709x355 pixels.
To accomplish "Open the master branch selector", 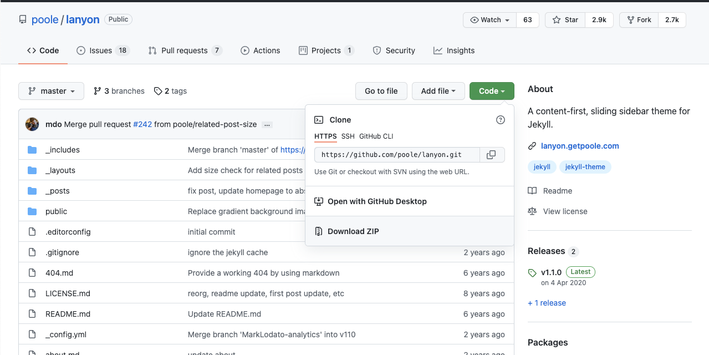I will 51,91.
